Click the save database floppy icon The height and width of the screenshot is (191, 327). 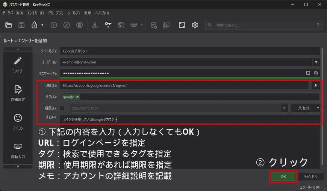(x=21, y=25)
